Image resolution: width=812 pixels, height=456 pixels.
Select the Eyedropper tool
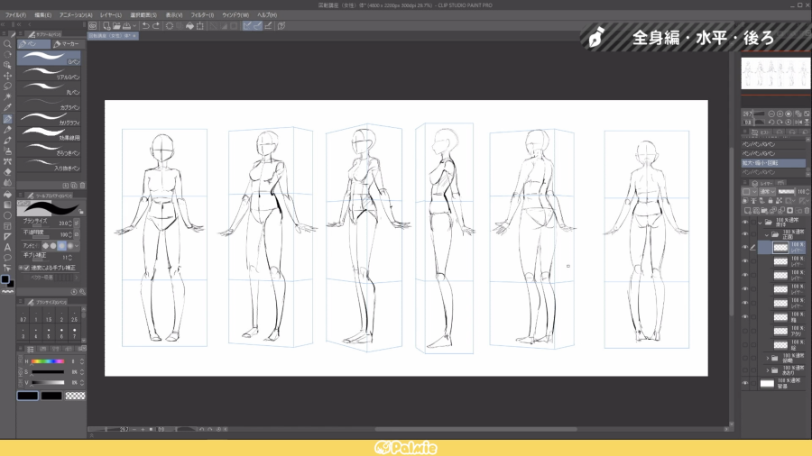7,107
